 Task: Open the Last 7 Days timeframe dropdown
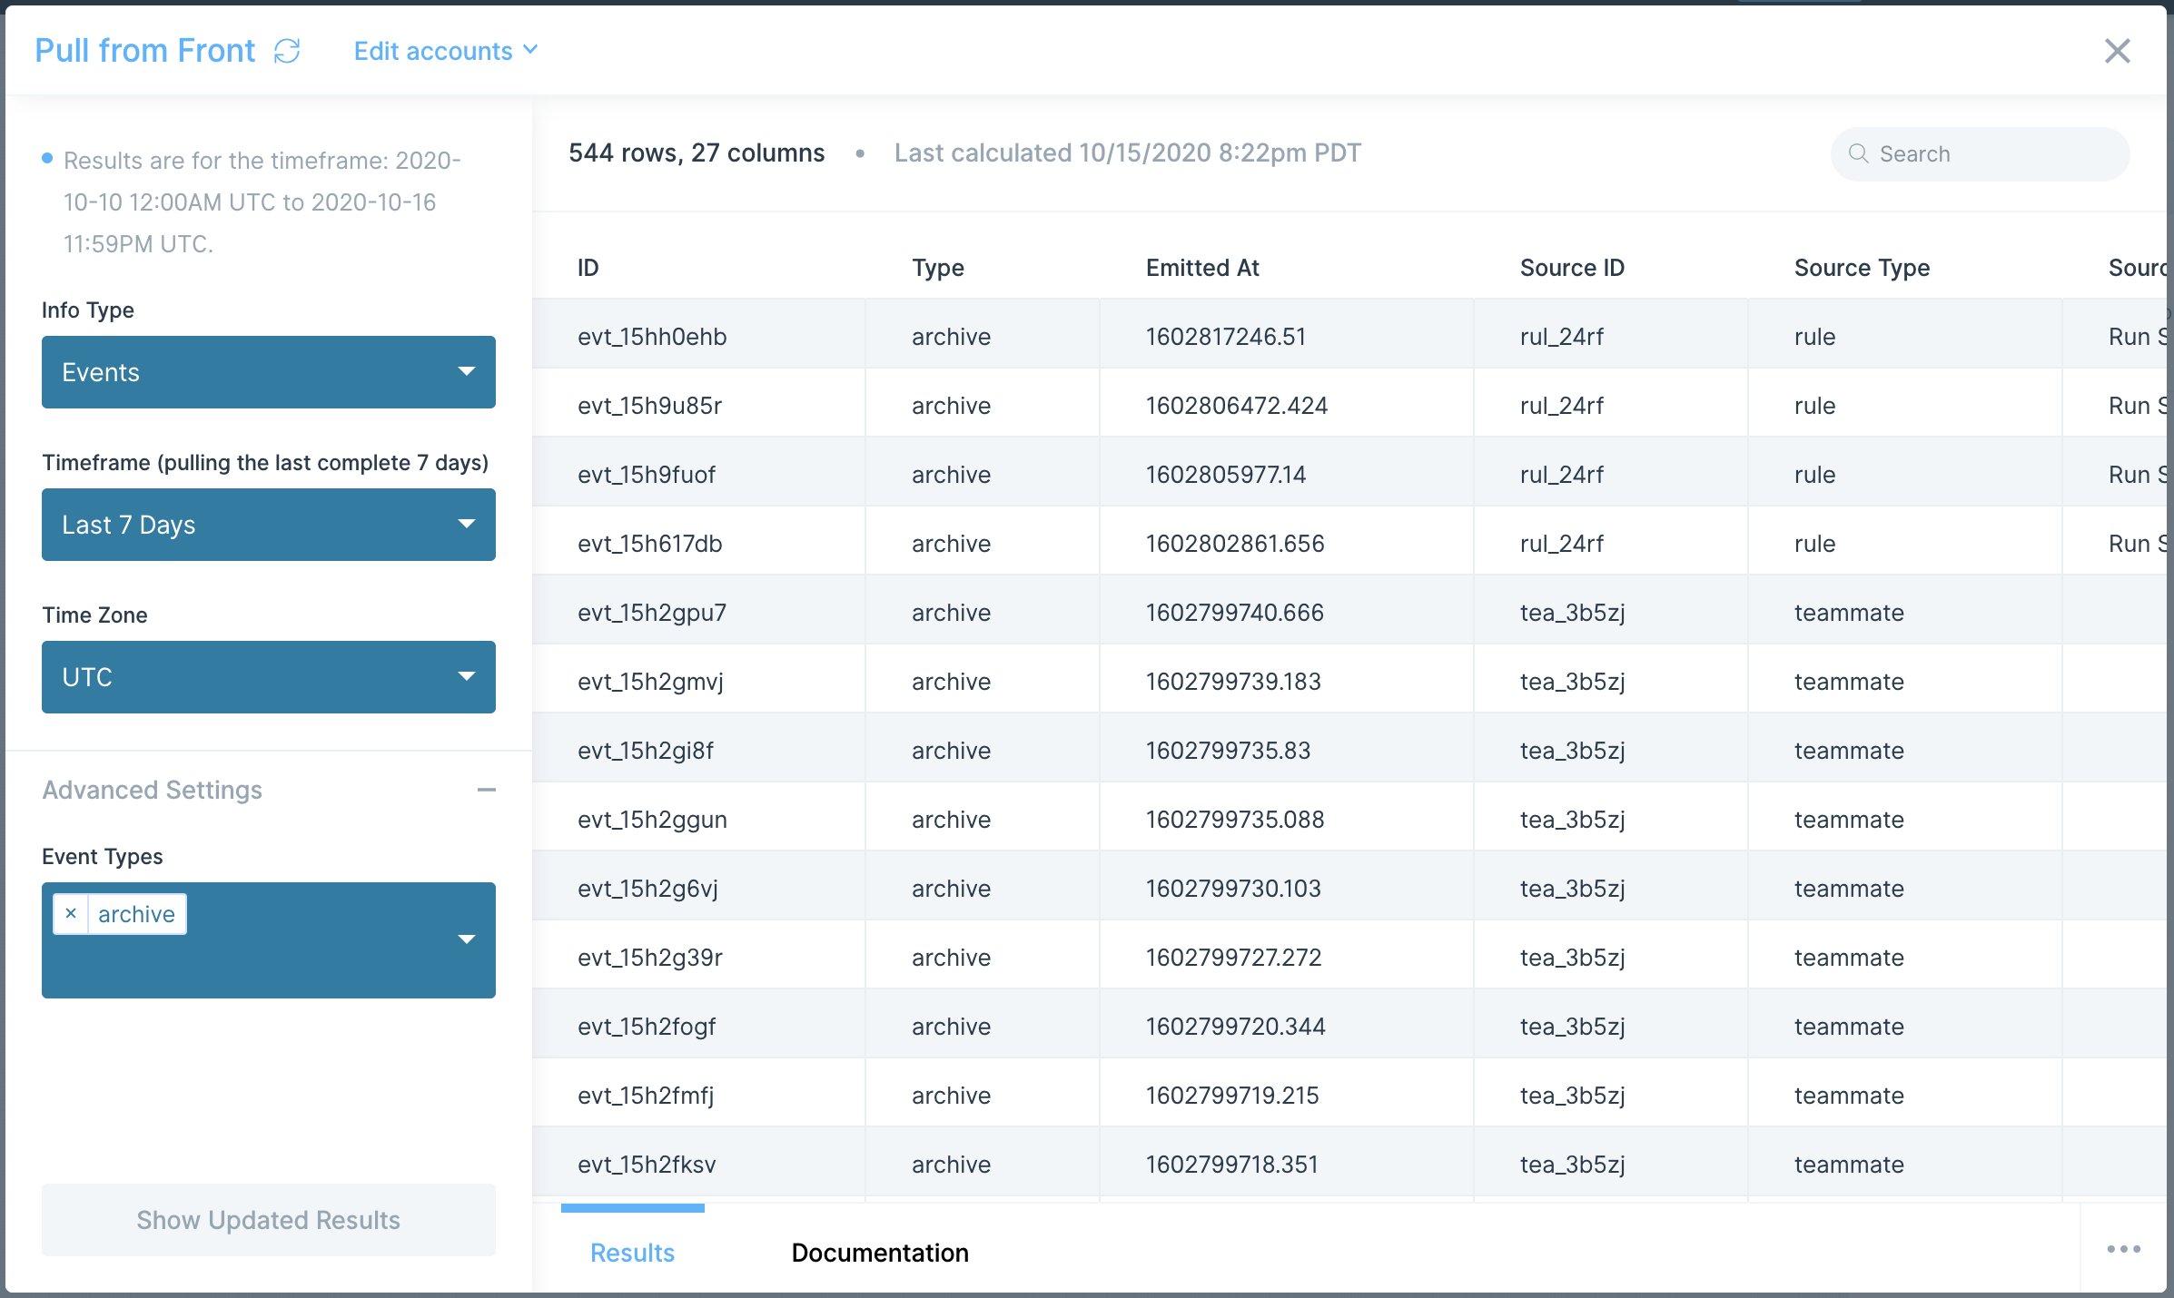(x=269, y=525)
